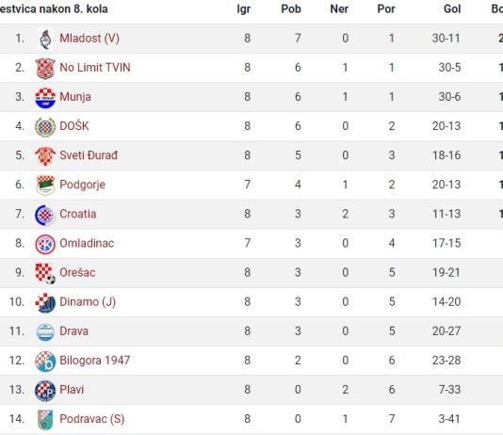Open the Dinamo (J) team link

tap(88, 302)
